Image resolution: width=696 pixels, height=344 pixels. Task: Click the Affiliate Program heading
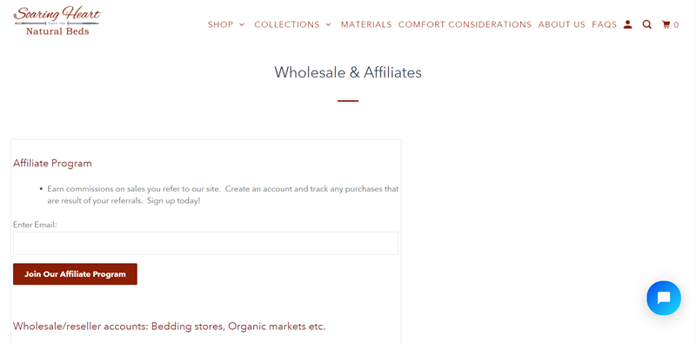(x=52, y=163)
